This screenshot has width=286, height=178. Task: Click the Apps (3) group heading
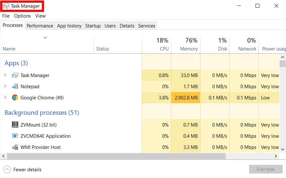coord(16,63)
